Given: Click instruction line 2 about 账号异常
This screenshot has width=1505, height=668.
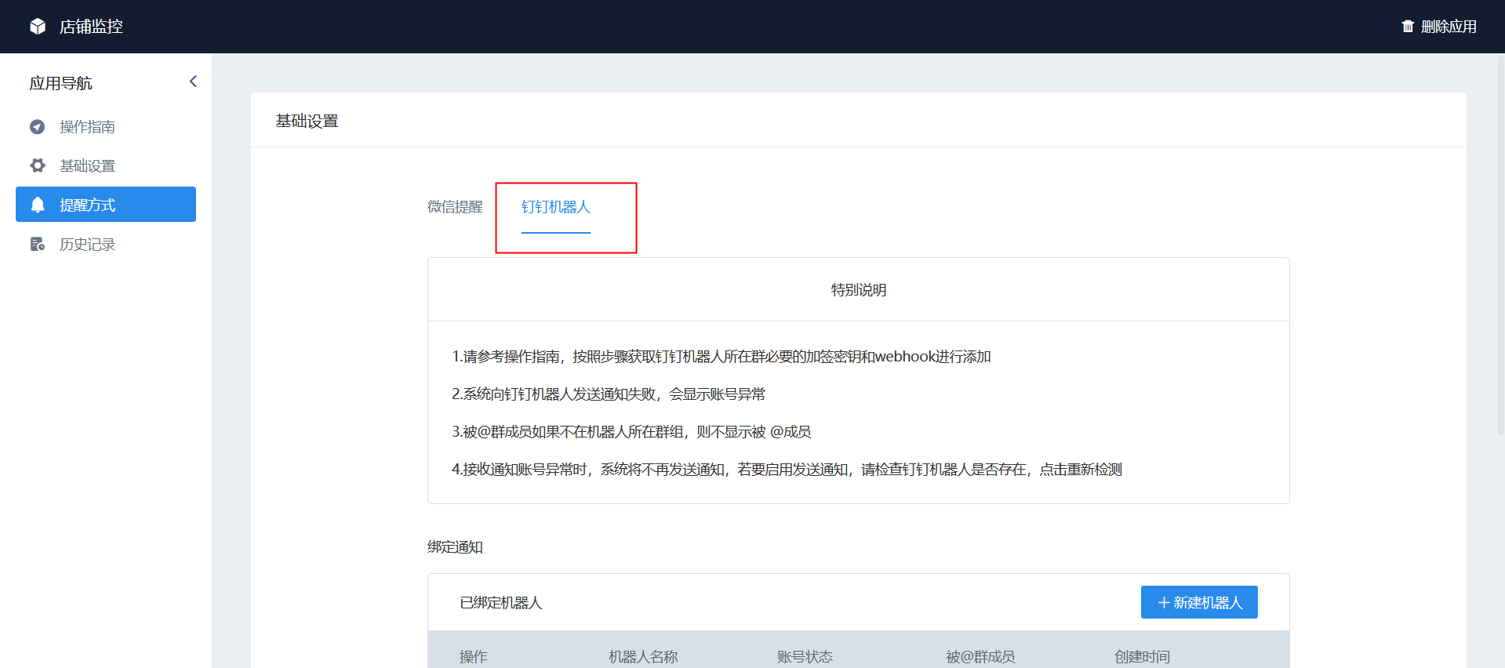Looking at the screenshot, I should 609,394.
